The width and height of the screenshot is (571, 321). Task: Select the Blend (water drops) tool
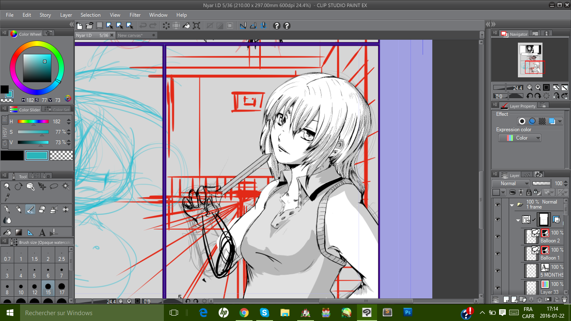[x=7, y=220]
